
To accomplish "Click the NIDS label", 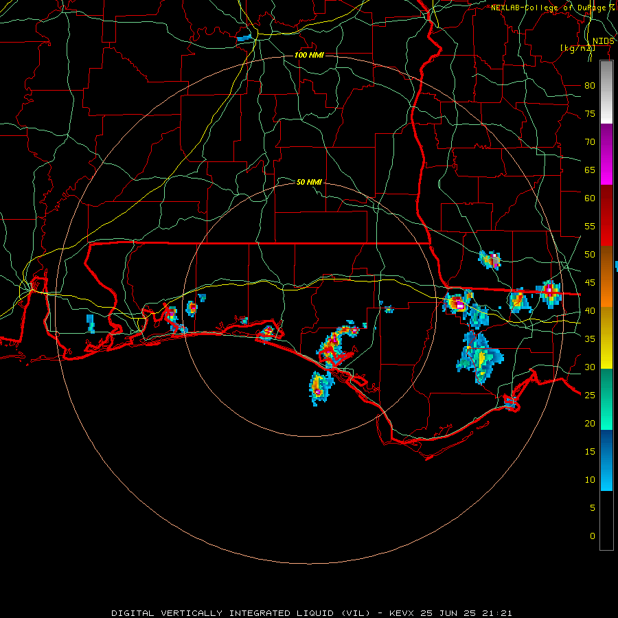I will (x=603, y=41).
